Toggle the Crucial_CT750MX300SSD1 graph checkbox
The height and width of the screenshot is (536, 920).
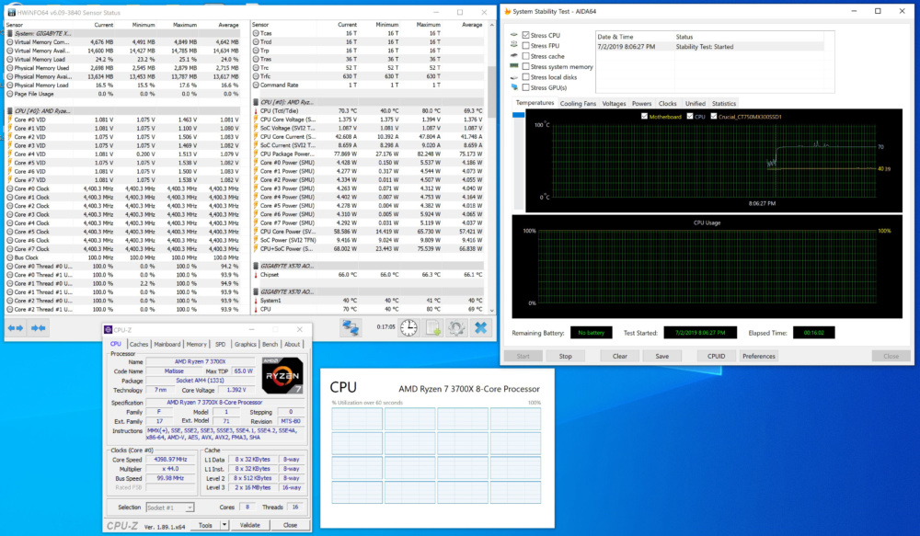click(714, 116)
